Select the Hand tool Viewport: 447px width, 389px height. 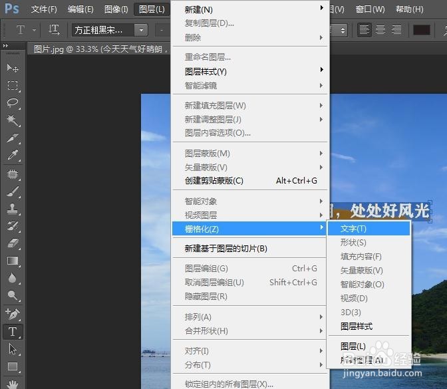pos(13,384)
